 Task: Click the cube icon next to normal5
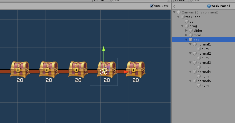click(x=195, y=81)
